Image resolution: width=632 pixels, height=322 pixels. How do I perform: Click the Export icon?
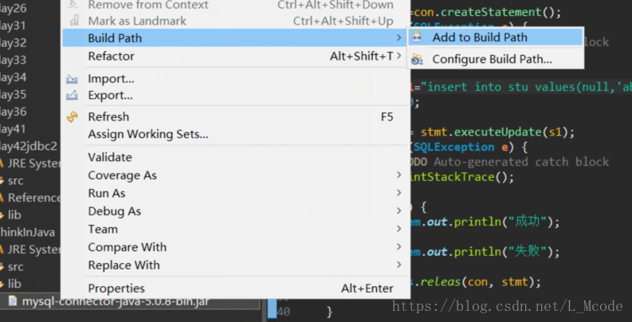pyautogui.click(x=72, y=96)
